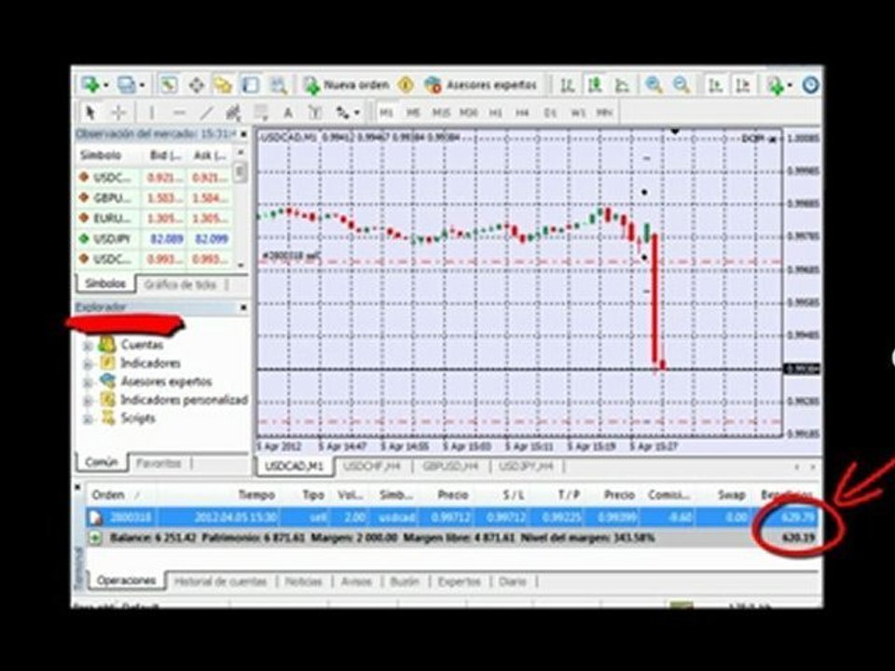Expand Indicadores personalizados tree node
The width and height of the screenshot is (895, 671).
point(88,401)
